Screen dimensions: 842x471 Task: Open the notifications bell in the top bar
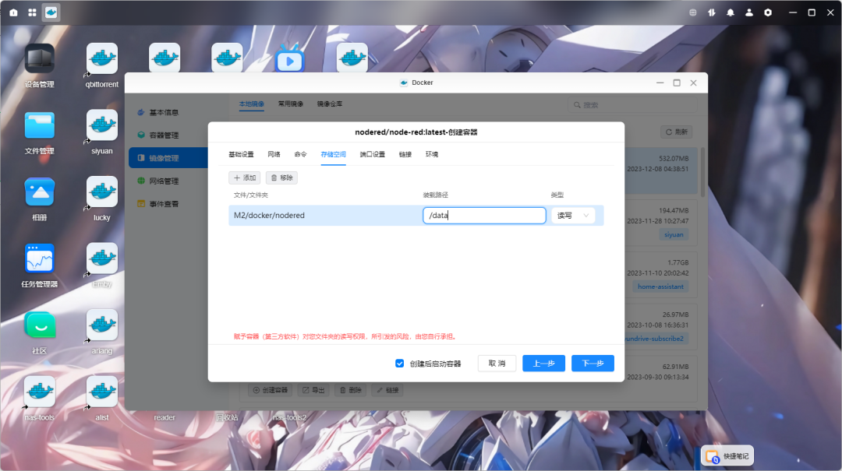coord(729,12)
